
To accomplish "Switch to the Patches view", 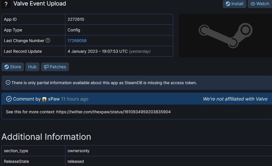I will point(55,67).
